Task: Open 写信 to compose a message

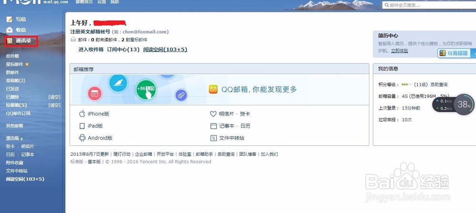Action: [x=21, y=20]
